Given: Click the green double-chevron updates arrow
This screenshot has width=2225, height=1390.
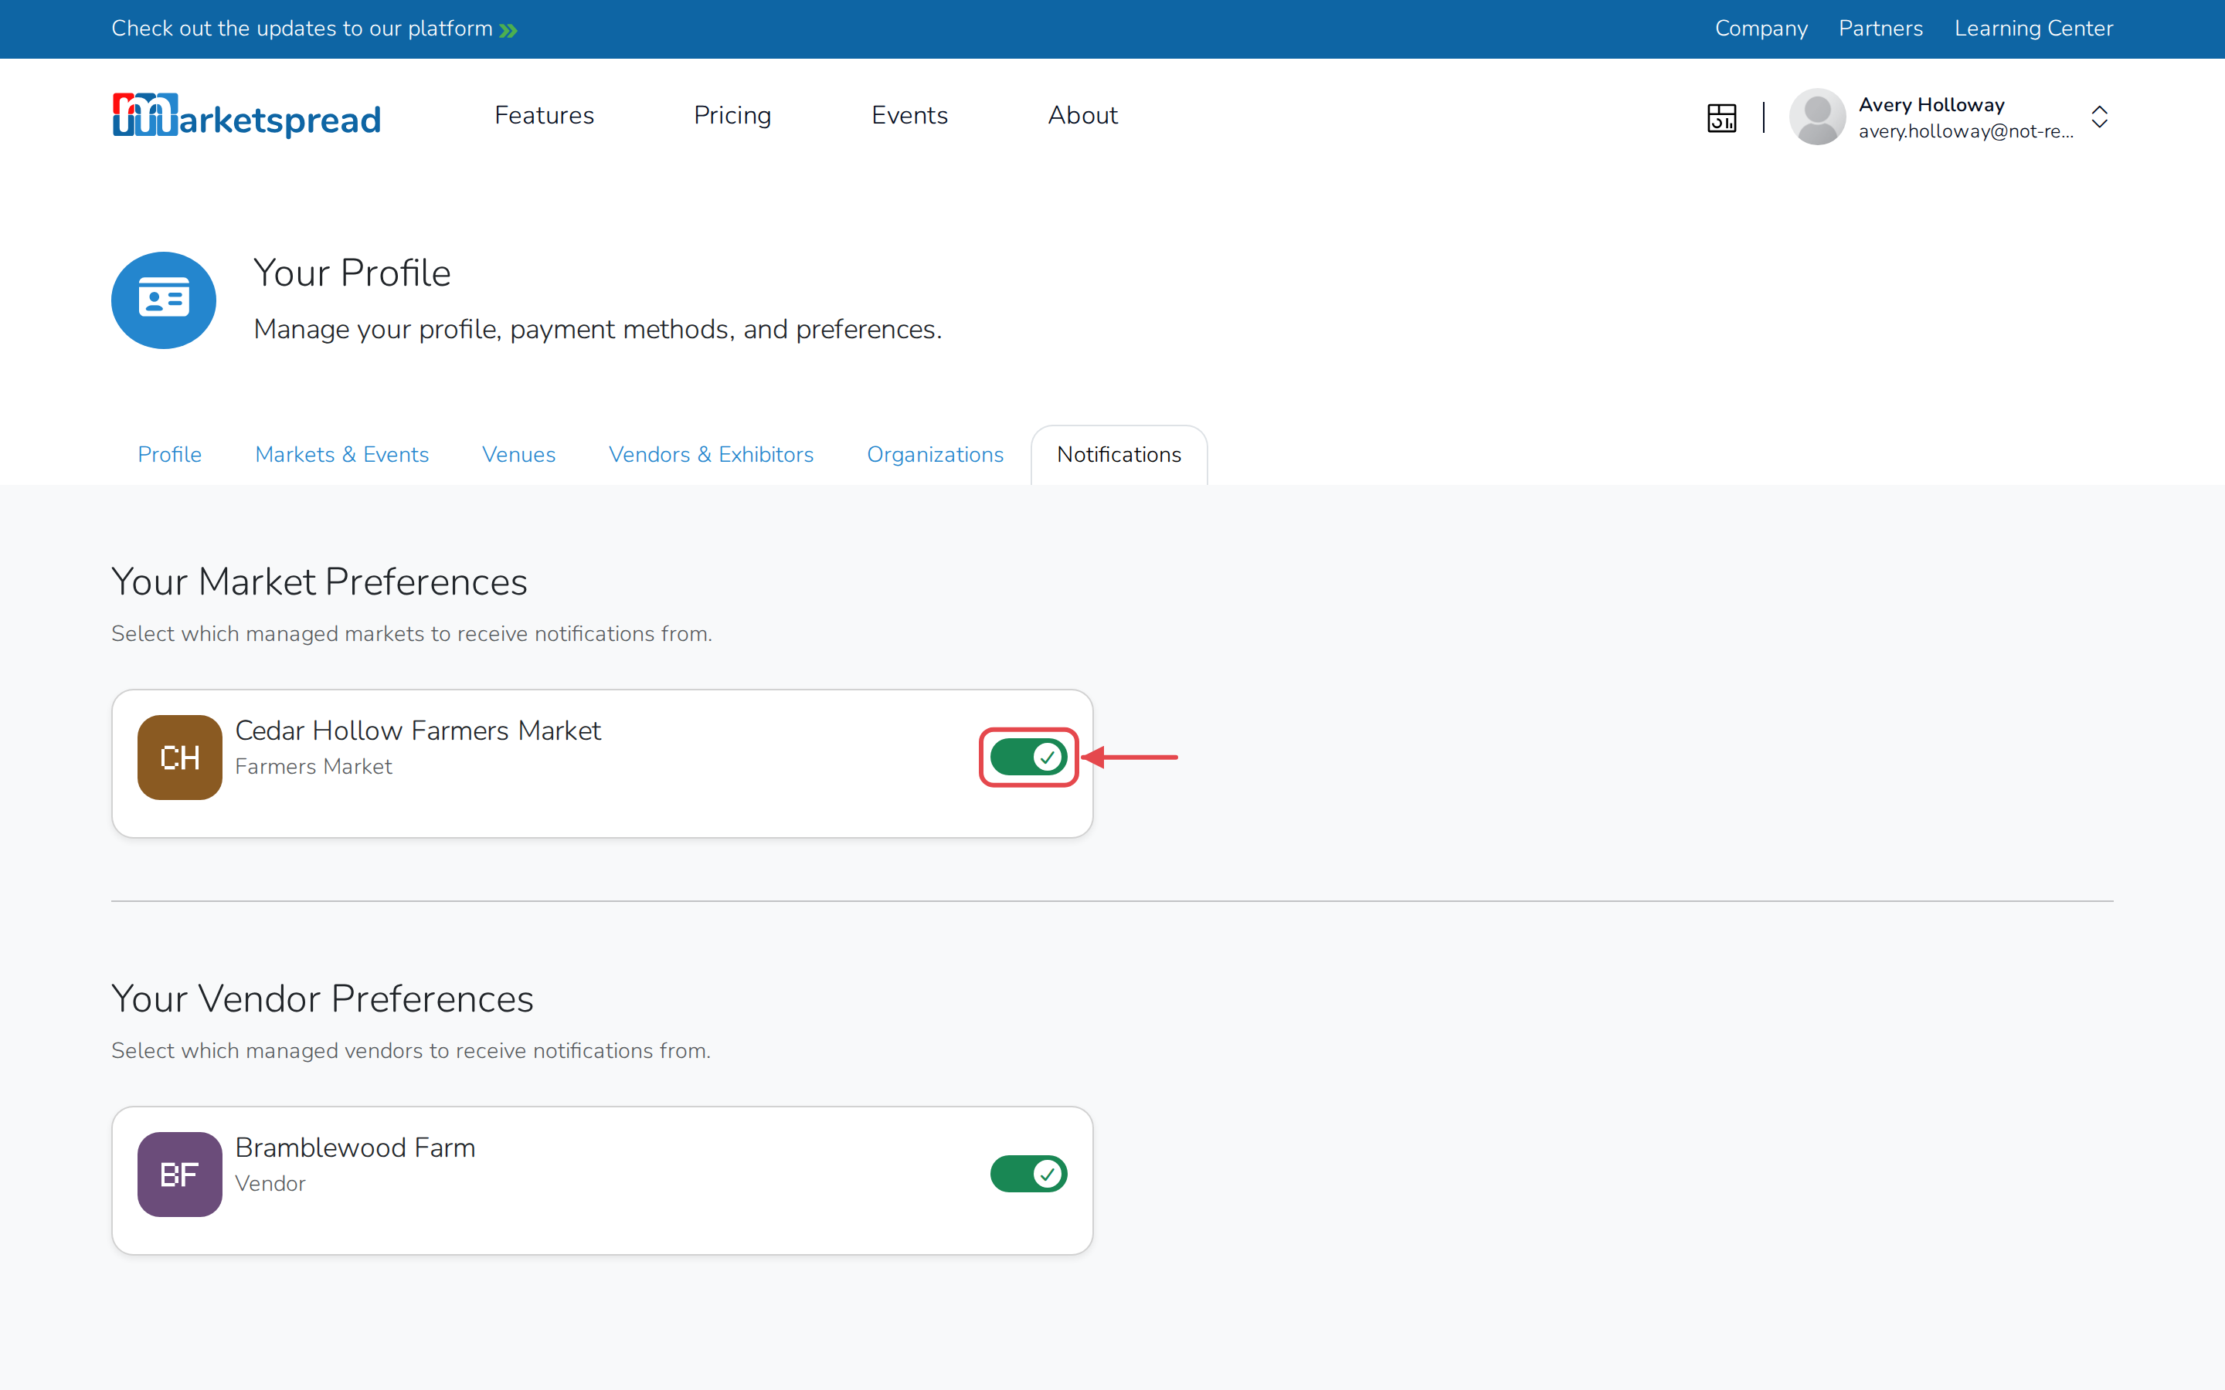Looking at the screenshot, I should click(x=508, y=30).
